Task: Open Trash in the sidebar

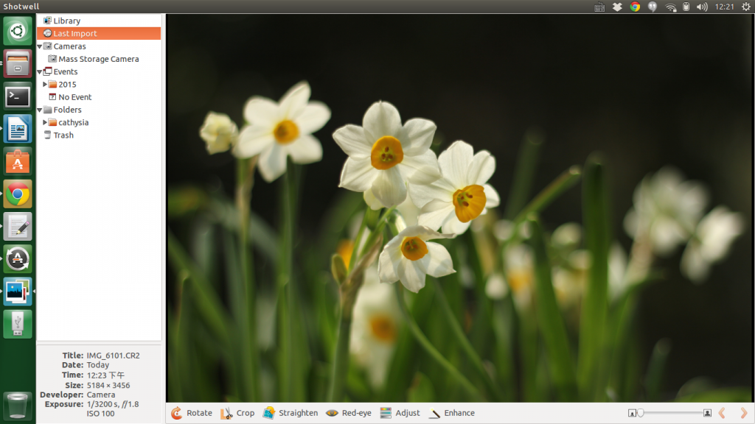Action: click(63, 135)
